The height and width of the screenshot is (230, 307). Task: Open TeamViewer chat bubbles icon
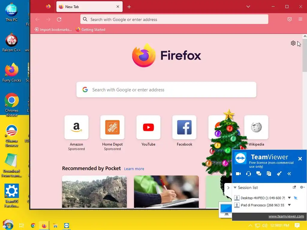coord(259,174)
